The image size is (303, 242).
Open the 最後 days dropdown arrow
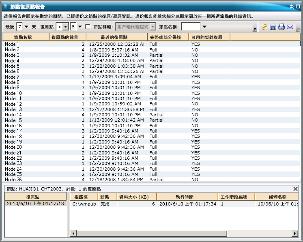[26, 27]
